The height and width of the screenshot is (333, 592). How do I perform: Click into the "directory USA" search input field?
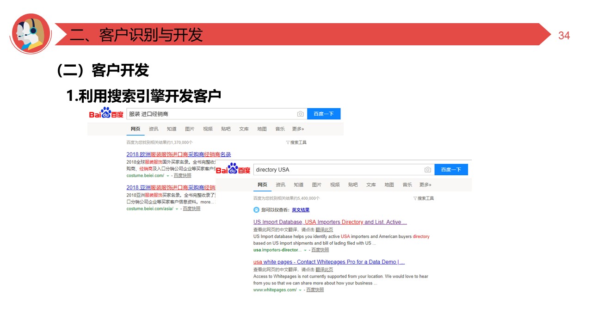(x=338, y=170)
